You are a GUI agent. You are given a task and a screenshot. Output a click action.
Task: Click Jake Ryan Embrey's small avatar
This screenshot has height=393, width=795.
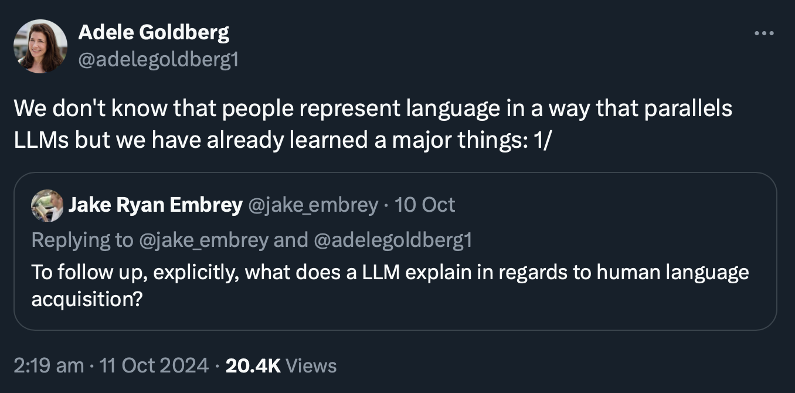(x=47, y=205)
